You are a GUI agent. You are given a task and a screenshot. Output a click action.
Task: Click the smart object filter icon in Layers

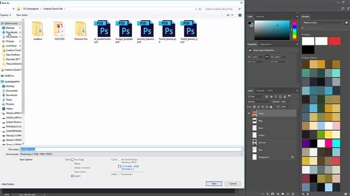click(284, 97)
